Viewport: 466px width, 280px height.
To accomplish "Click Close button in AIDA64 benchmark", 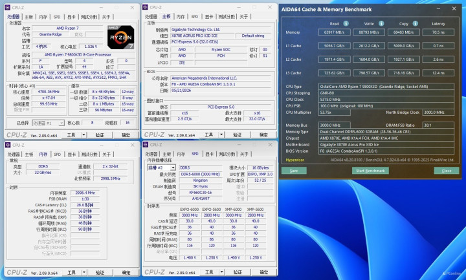I will tap(447, 171).
